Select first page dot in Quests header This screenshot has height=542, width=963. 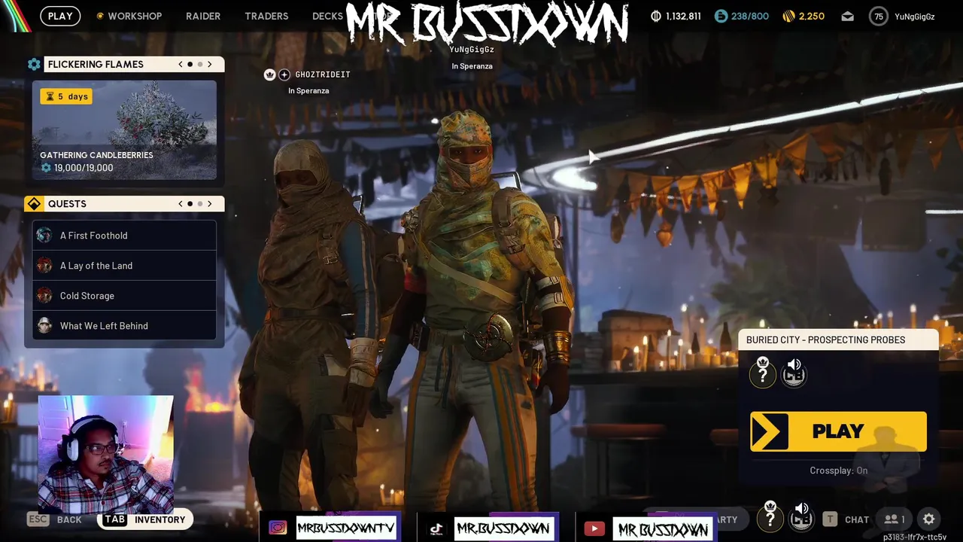pos(190,203)
